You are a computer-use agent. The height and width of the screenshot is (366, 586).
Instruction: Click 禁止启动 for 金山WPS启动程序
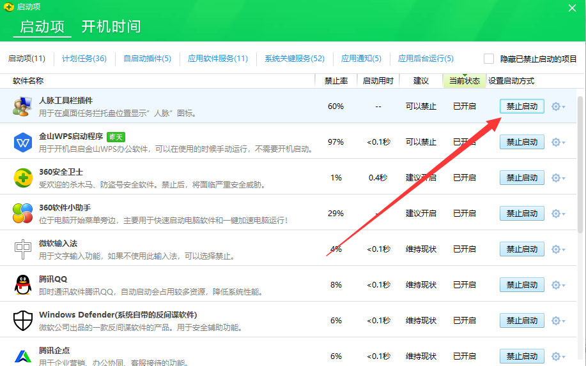pos(521,142)
